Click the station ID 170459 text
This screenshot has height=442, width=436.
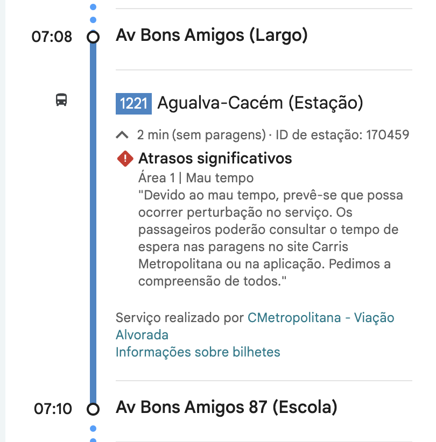(x=342, y=134)
